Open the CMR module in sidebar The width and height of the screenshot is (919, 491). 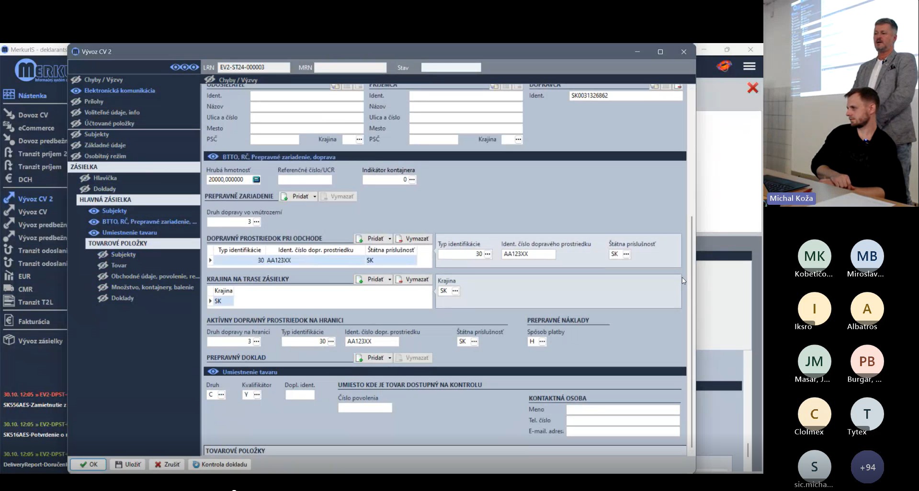(x=25, y=289)
